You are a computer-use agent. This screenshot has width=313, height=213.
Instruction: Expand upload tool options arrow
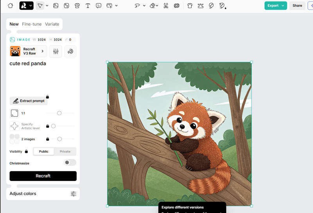pos(116,5)
